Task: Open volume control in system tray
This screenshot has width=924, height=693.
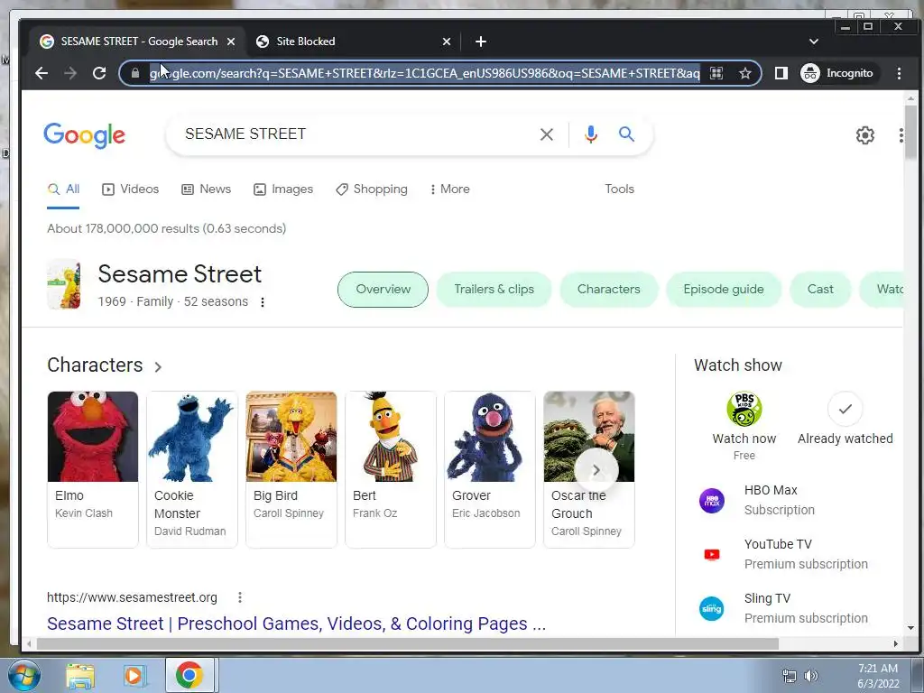Action: pyautogui.click(x=811, y=676)
